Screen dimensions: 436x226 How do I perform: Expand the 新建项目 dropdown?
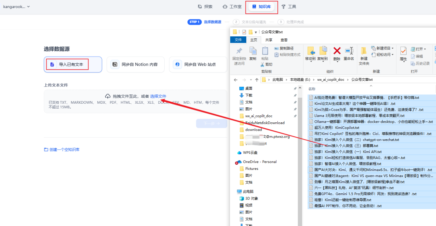point(382,48)
